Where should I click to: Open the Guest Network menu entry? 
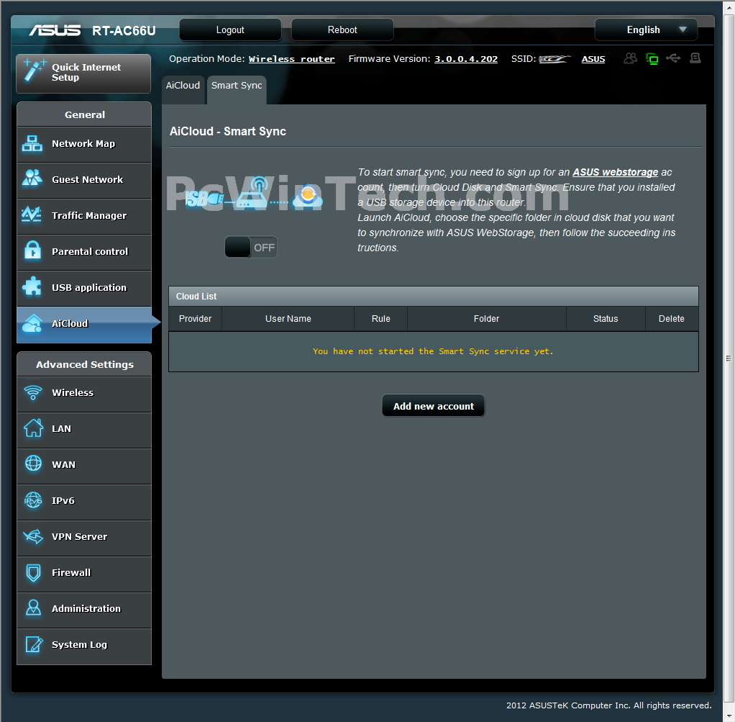point(84,180)
